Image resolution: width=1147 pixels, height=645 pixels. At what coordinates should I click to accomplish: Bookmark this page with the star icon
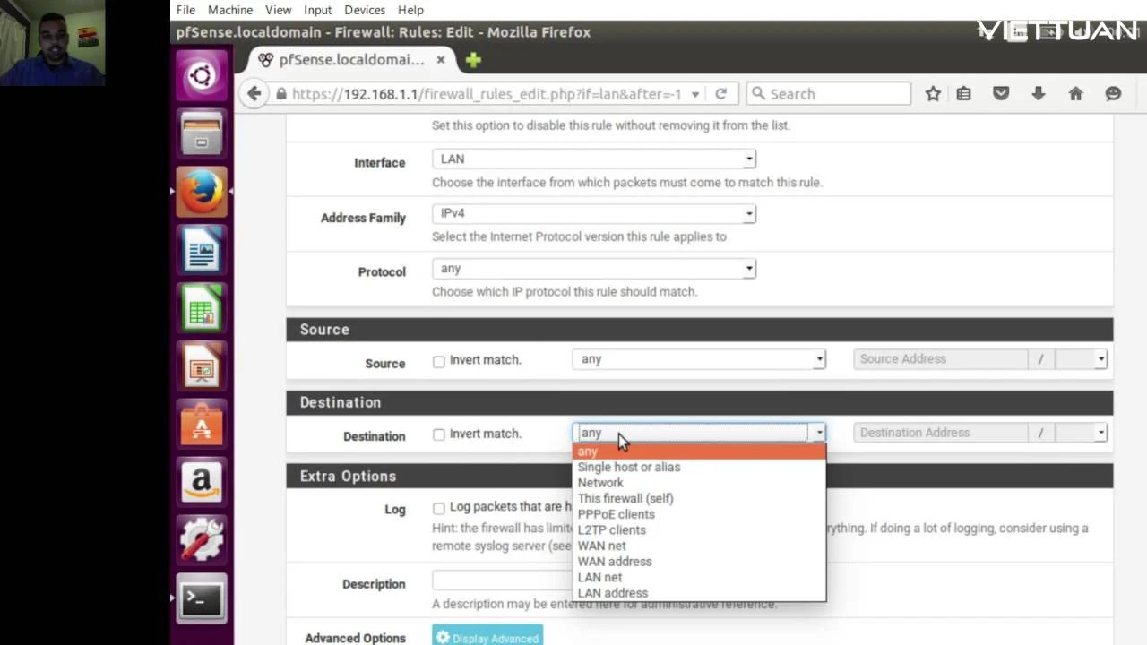(933, 94)
